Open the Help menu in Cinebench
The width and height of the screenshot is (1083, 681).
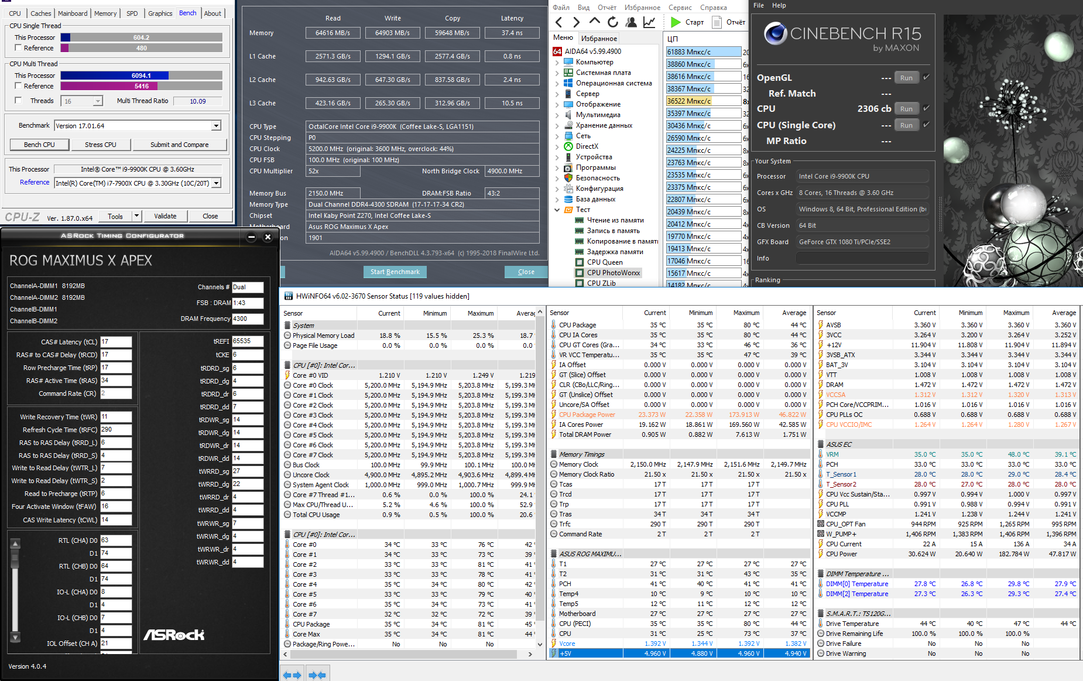click(779, 5)
